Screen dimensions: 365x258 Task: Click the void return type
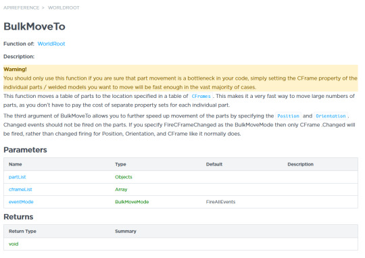tap(14, 244)
